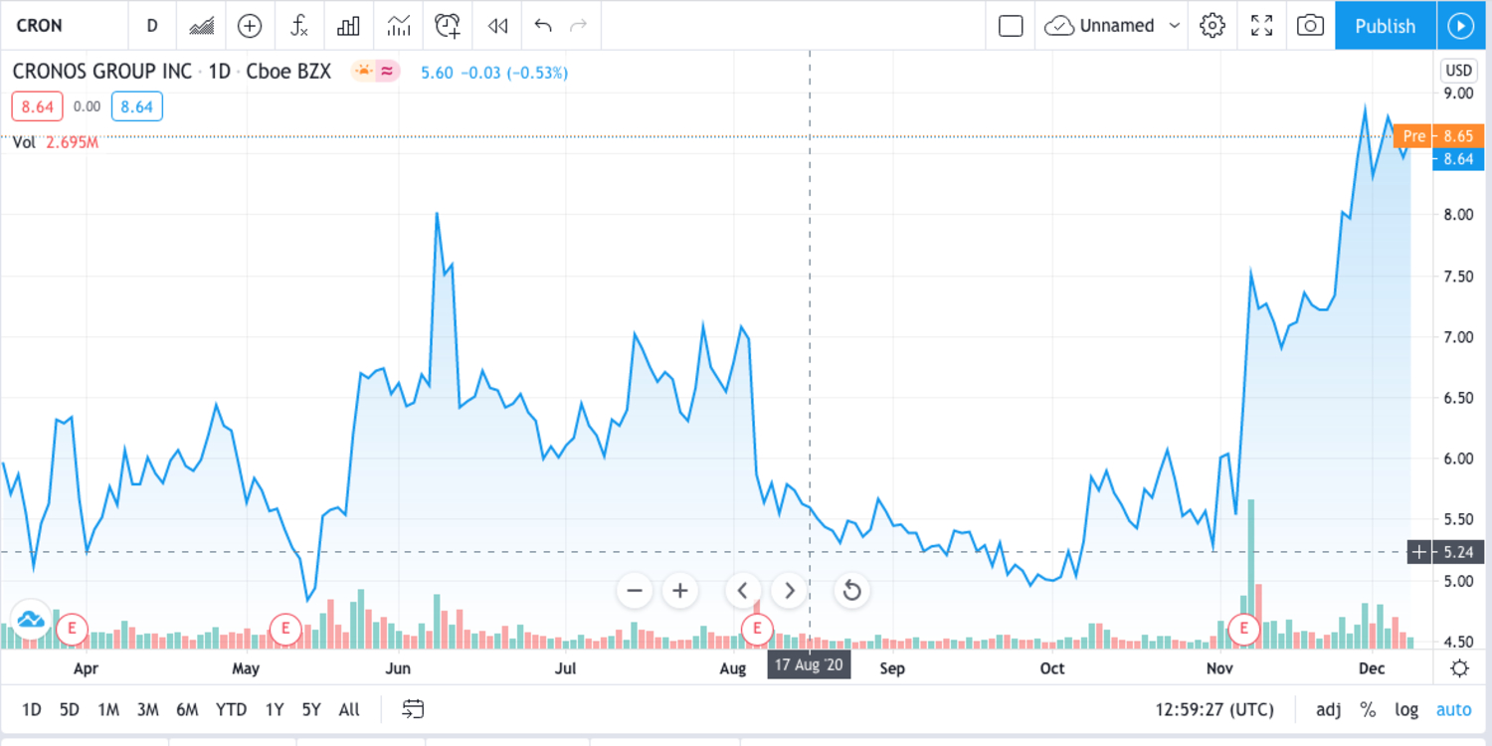Screen dimensions: 1492x746
Task: Undo the last chart action
Action: tap(543, 25)
